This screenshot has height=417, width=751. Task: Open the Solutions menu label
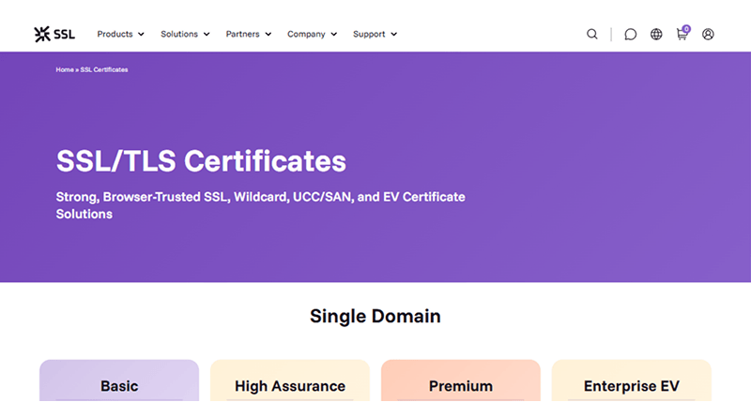click(179, 34)
